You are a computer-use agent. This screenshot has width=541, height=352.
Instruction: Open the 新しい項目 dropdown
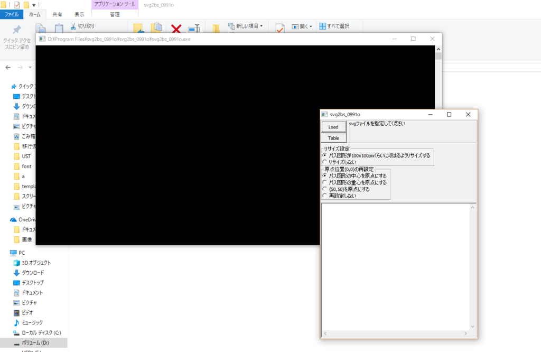[x=246, y=26]
